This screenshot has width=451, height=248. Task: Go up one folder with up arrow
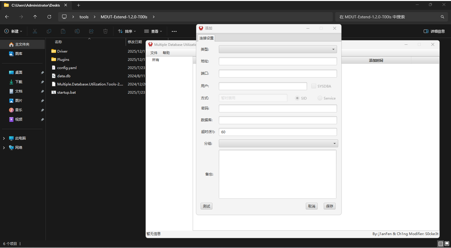[35, 17]
